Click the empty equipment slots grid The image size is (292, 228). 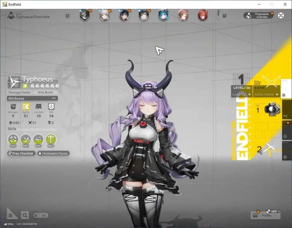[268, 130]
